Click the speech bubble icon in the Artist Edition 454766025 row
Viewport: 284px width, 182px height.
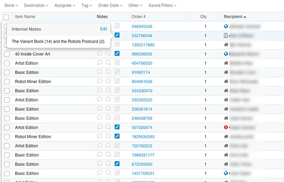pyautogui.click(x=99, y=63)
